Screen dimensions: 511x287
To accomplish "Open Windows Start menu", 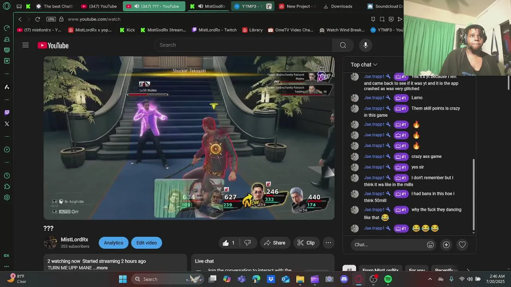I will coord(123,279).
